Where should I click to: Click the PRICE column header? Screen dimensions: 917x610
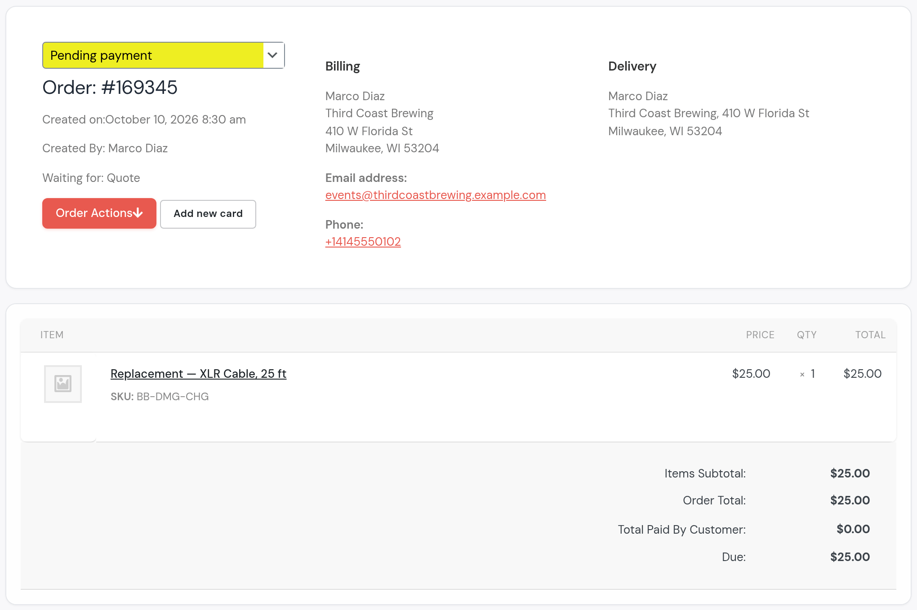760,335
